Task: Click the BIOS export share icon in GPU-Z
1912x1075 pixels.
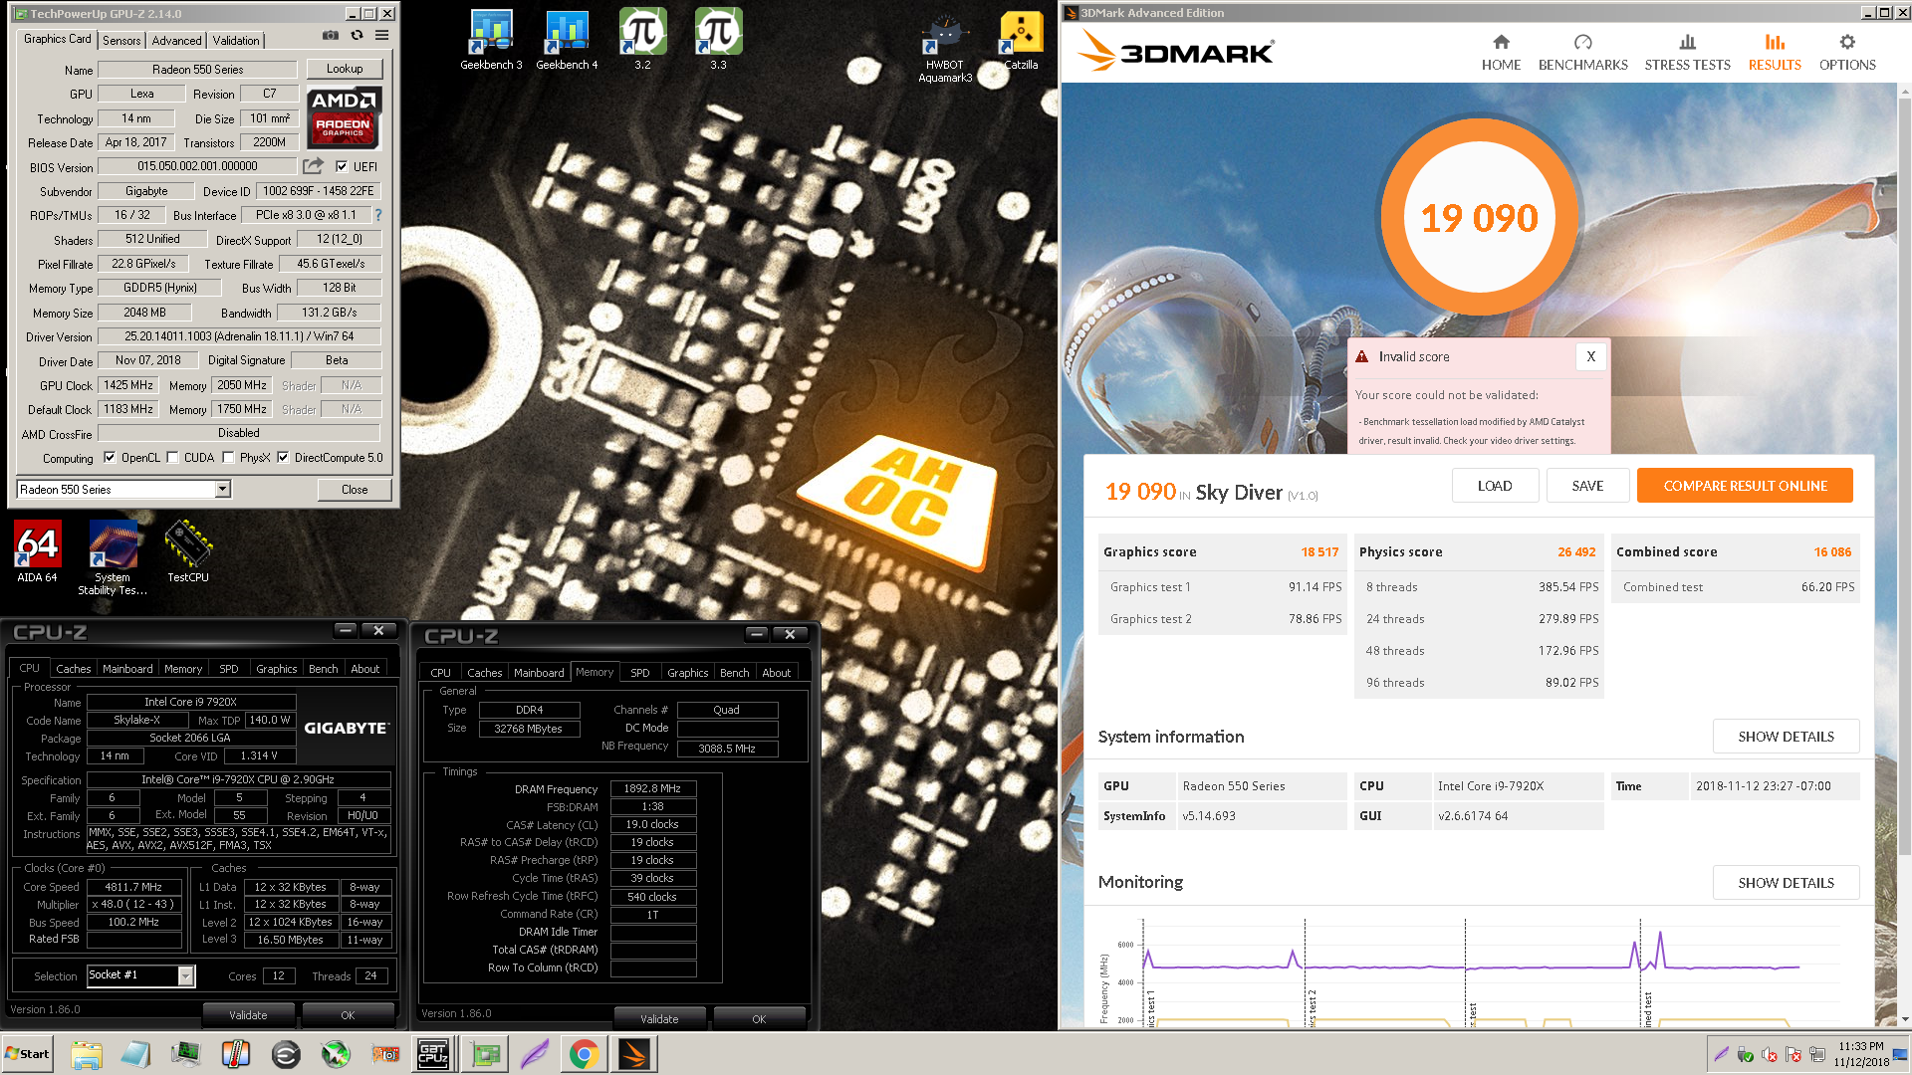Action: pyautogui.click(x=313, y=166)
